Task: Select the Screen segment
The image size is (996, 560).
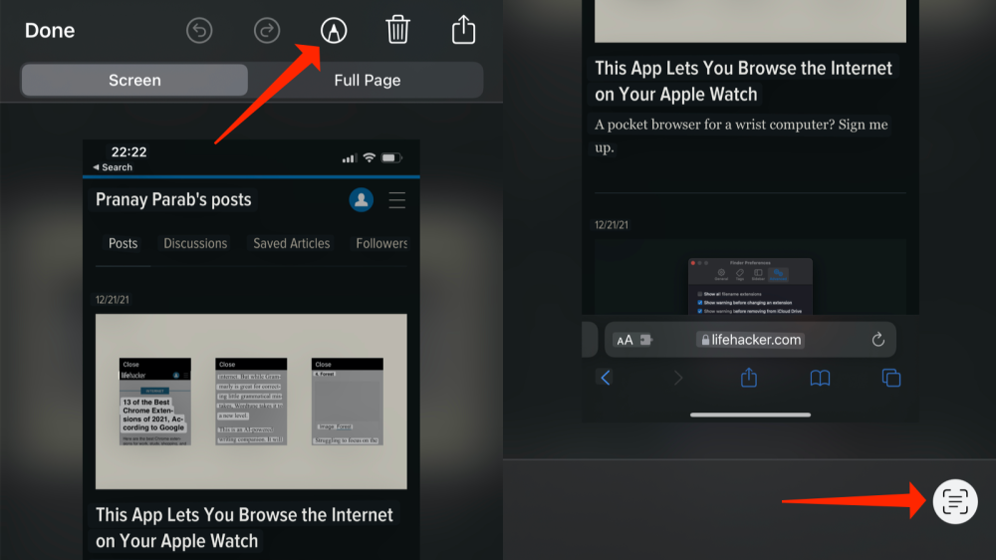Action: pyautogui.click(x=134, y=81)
